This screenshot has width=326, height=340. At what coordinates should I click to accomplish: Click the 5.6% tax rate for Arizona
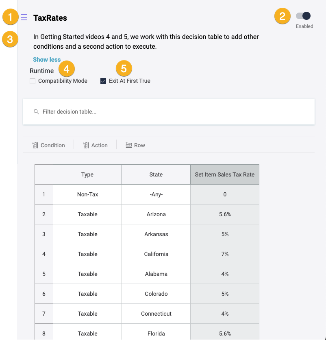click(x=225, y=214)
